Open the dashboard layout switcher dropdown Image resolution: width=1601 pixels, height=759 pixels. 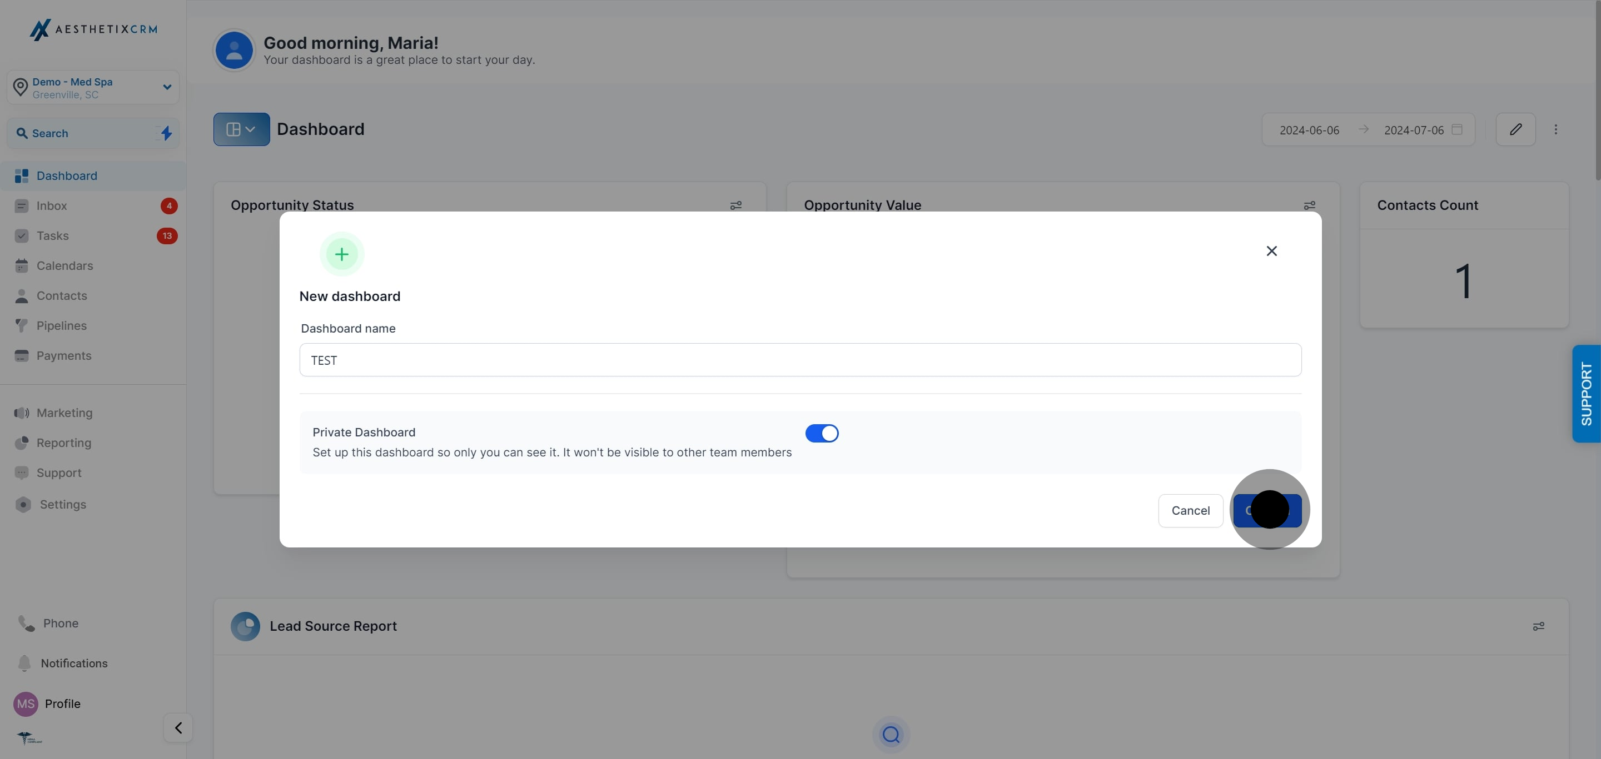pos(242,129)
